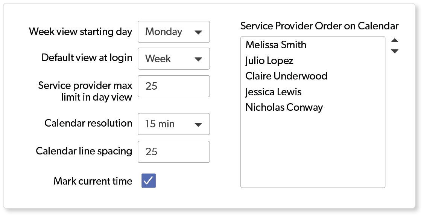Viewport: 424px width, 217px height.
Task: Focus the Calendar line spacing input
Action: [x=173, y=152]
